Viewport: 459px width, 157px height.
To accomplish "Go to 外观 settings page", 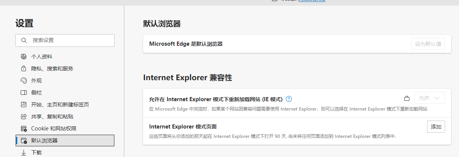I will 65,81.
